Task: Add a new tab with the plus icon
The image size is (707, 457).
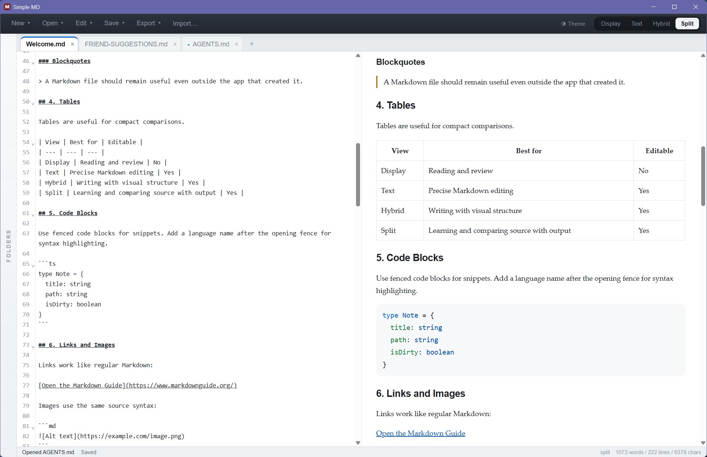Action: [x=252, y=44]
